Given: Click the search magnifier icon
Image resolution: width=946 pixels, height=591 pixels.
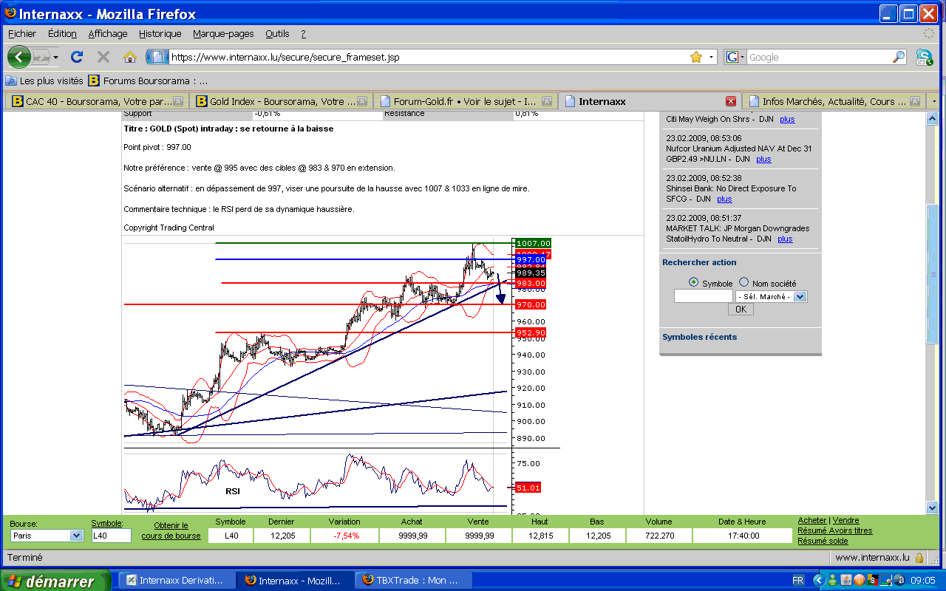Looking at the screenshot, I should tap(899, 57).
